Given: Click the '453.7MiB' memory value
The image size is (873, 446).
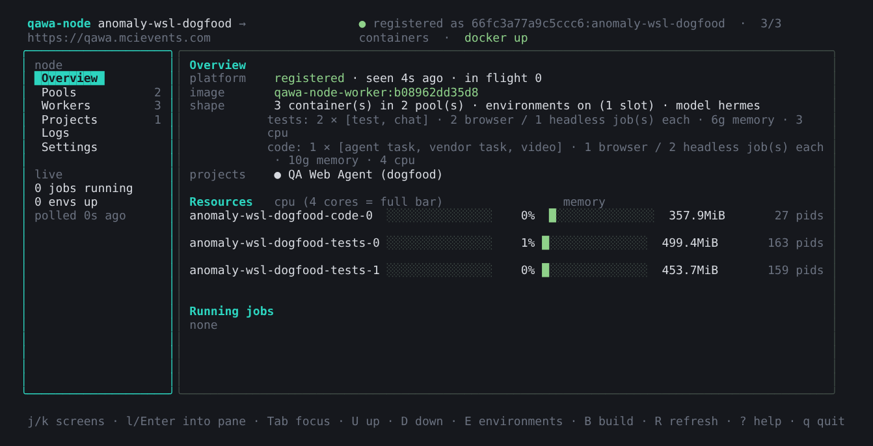Looking at the screenshot, I should 690,270.
